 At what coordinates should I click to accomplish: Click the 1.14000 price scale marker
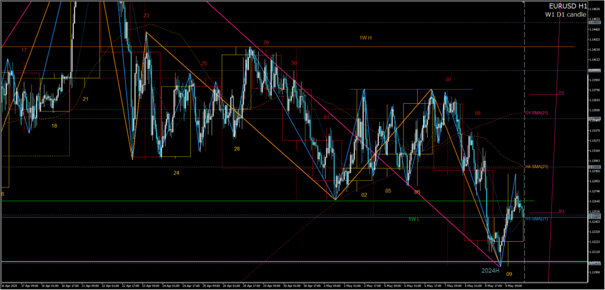595,71
